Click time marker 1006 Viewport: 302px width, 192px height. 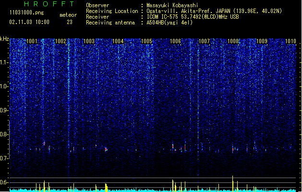[176, 41]
